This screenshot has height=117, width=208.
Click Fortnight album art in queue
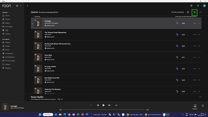[x=38, y=23]
